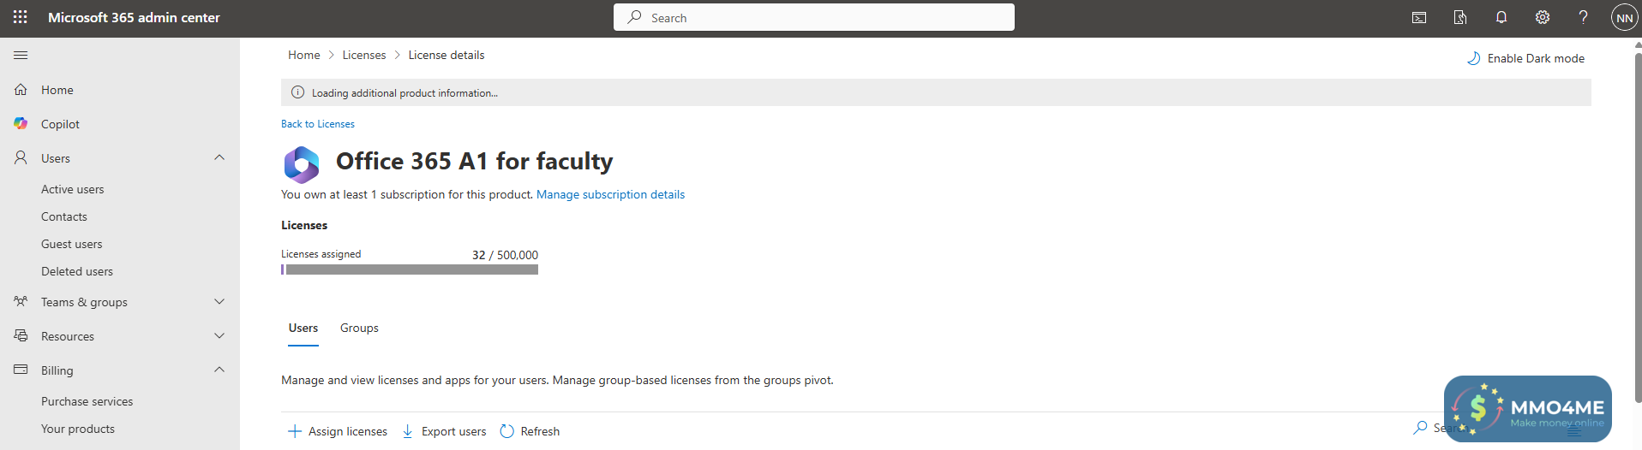
Task: Click Assign licenses button
Action: pos(338,431)
